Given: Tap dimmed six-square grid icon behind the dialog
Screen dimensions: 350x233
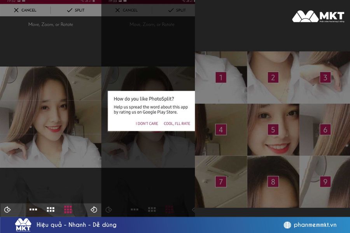Looking at the screenshot, I should coord(152,209).
